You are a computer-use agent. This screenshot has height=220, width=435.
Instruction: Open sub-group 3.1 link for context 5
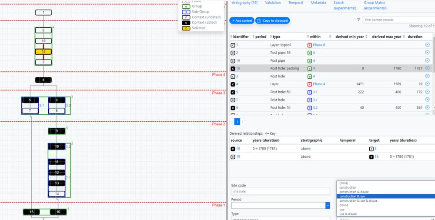coord(315,92)
